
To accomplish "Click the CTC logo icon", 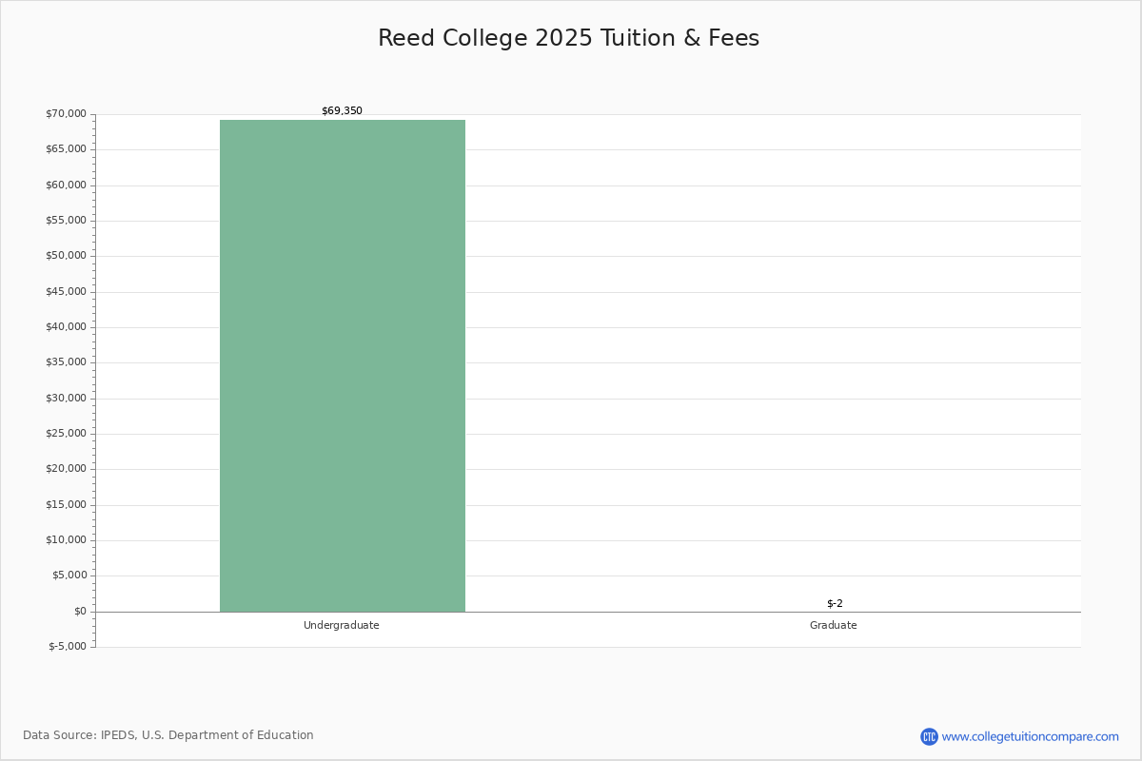I will click(929, 736).
